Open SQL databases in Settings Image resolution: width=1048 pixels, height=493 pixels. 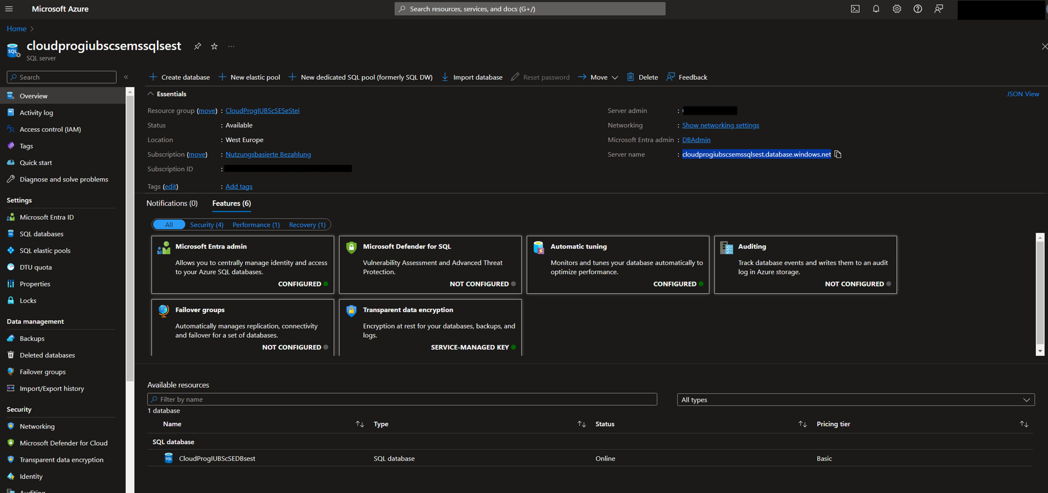[42, 234]
